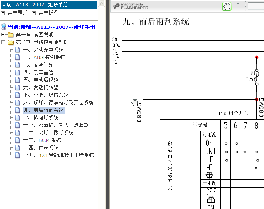
Task: Click the 15a power rail label
Action: (x=116, y=57)
